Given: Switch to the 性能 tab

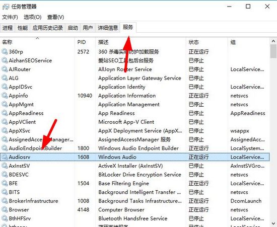Looking at the screenshot, I should (x=23, y=28).
